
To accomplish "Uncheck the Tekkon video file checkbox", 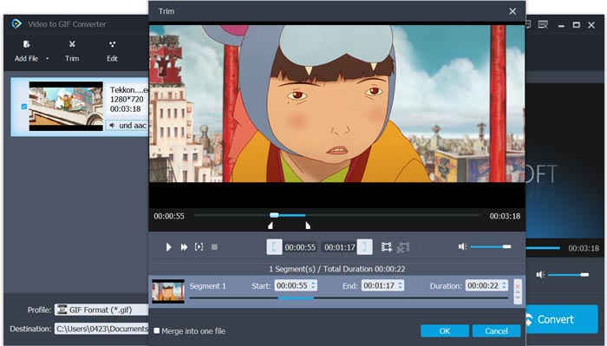I will [24, 107].
